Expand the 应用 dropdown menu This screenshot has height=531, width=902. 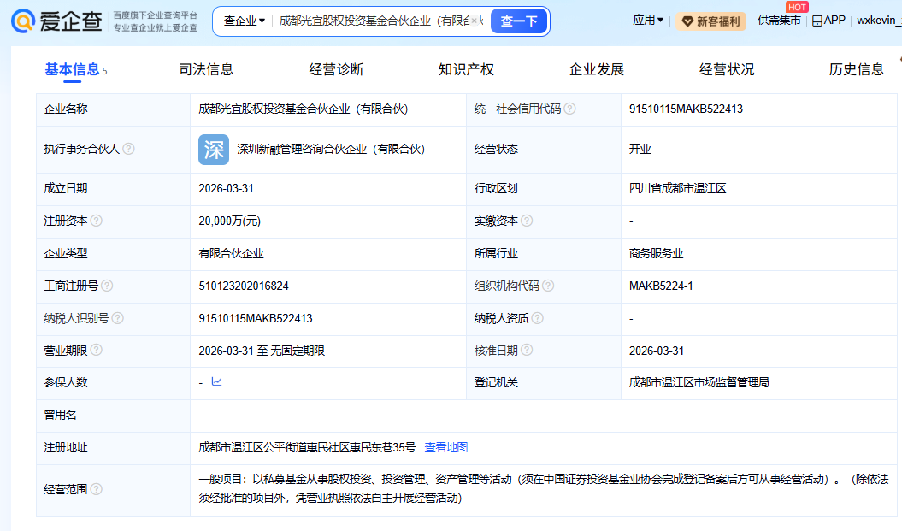click(647, 21)
